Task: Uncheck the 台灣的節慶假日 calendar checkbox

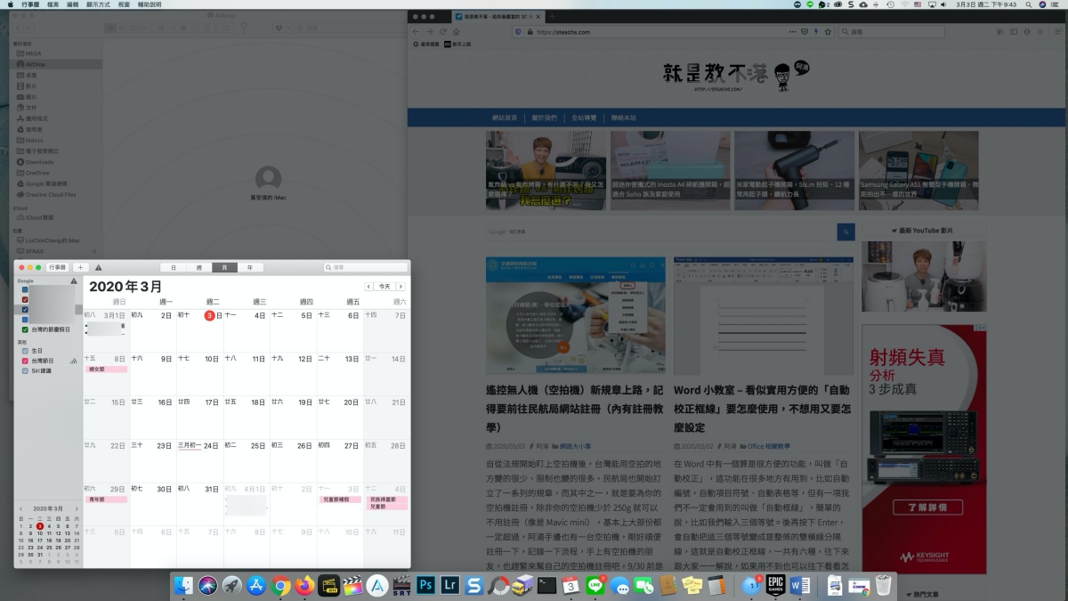Action: tap(25, 329)
